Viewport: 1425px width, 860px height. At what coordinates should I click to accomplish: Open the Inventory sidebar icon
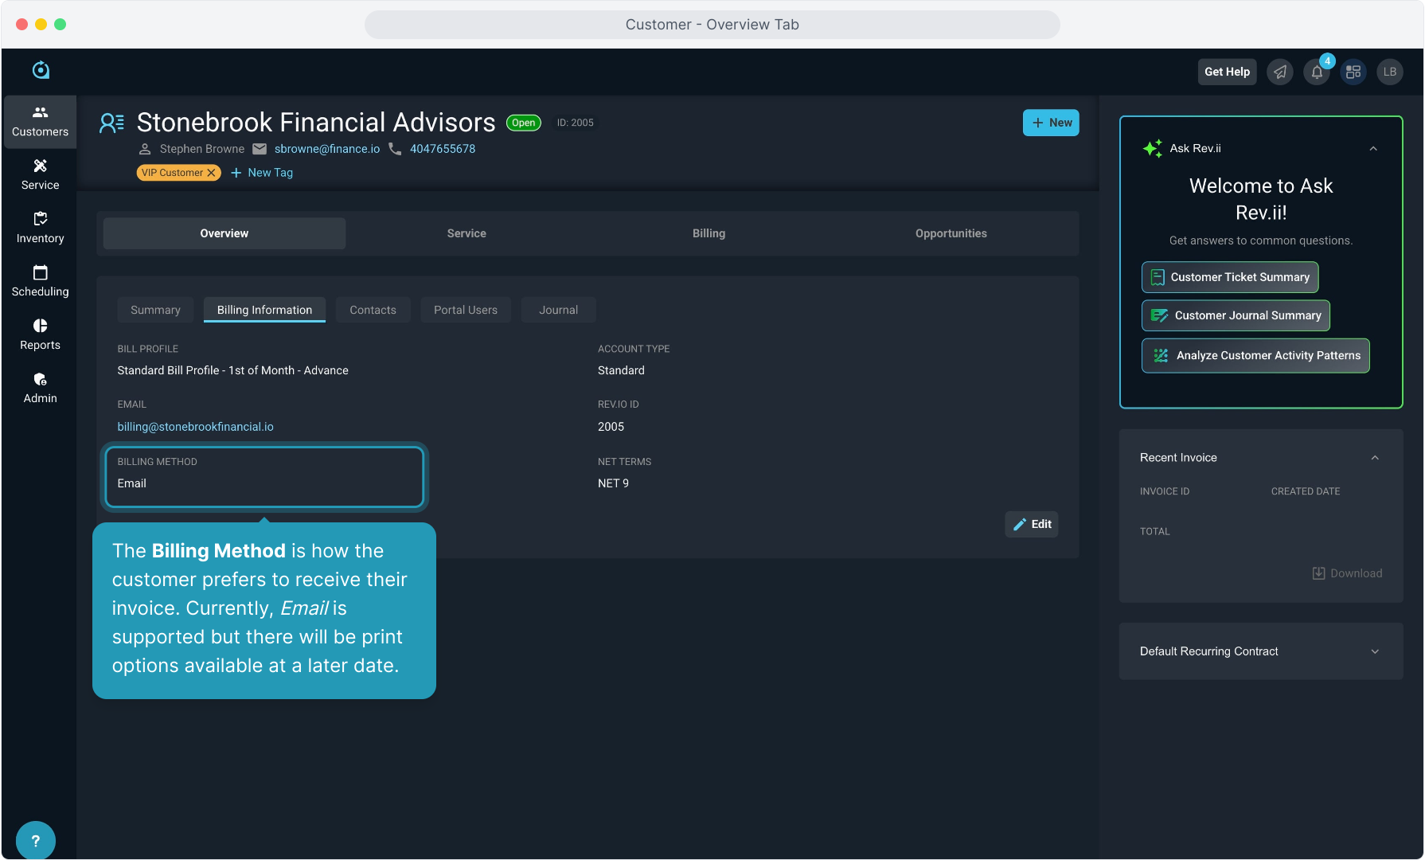pyautogui.click(x=40, y=228)
